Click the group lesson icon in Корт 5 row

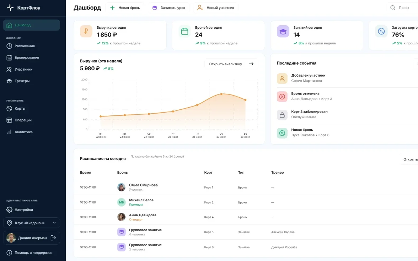pyautogui.click(x=121, y=232)
